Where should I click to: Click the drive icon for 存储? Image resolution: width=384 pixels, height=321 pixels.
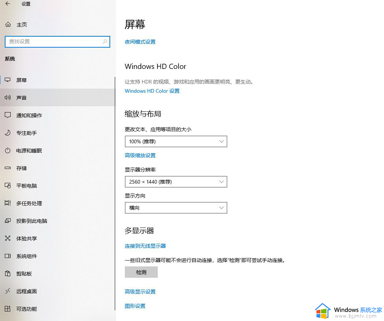(x=8, y=168)
